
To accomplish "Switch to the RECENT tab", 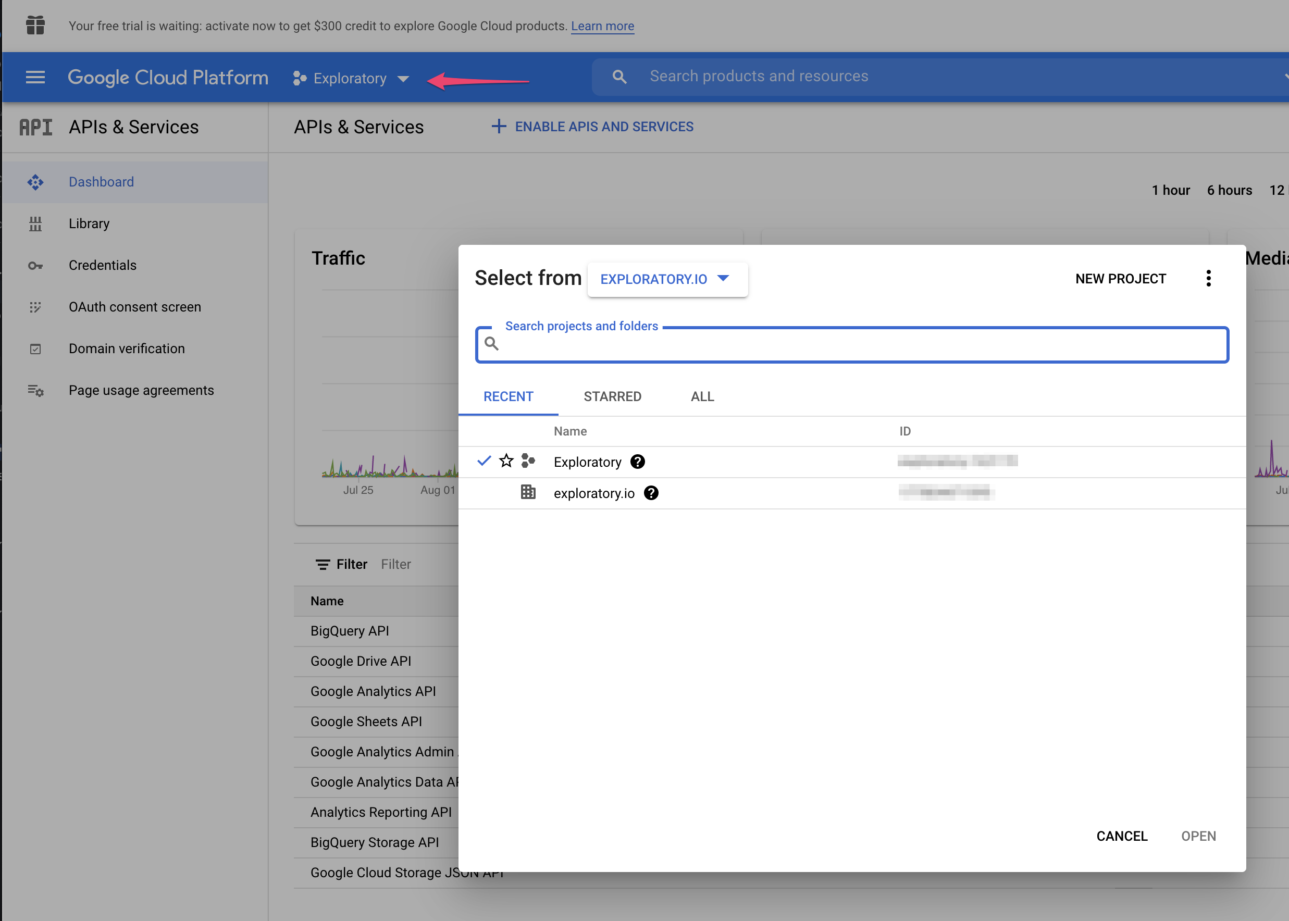I will click(x=508, y=396).
